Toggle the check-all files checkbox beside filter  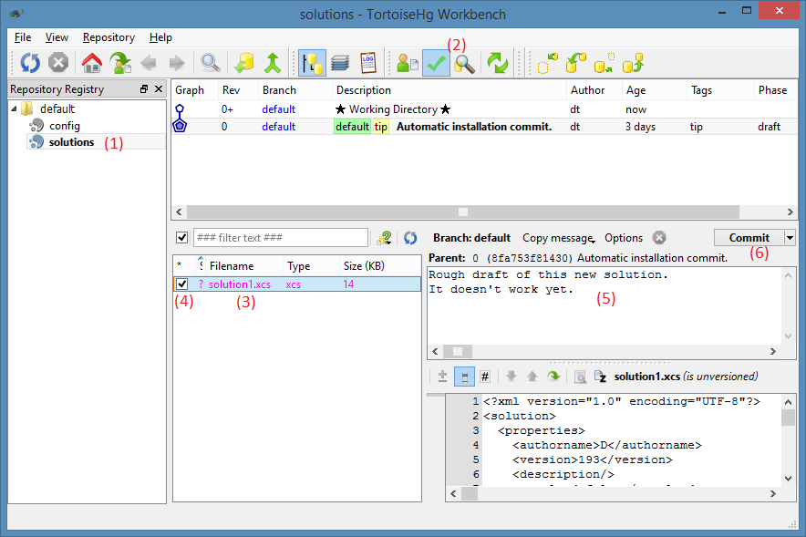[x=182, y=237]
